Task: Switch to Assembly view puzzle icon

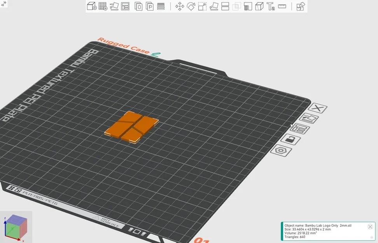Action: 301,6
